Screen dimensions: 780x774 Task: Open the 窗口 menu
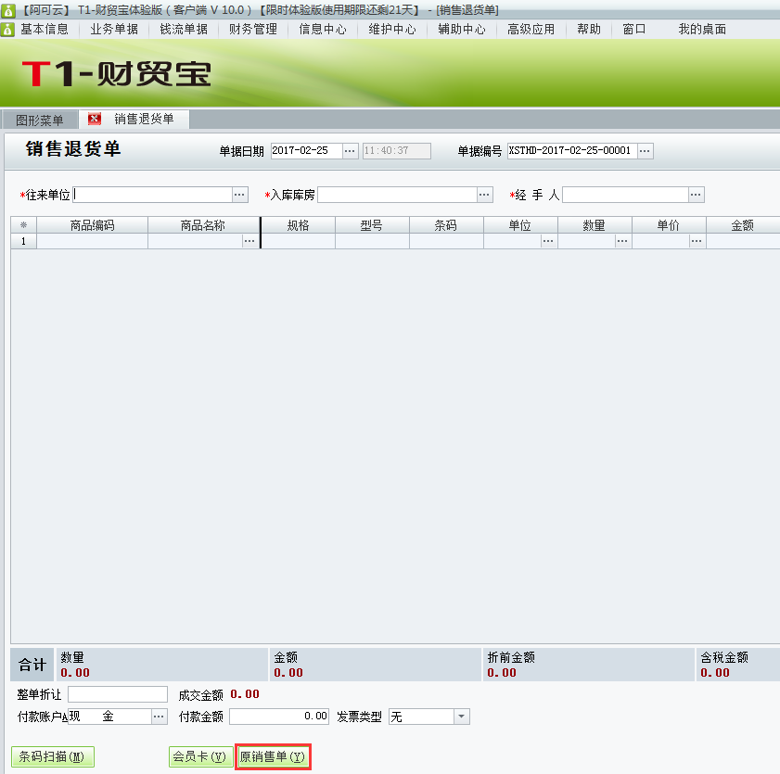tap(634, 30)
